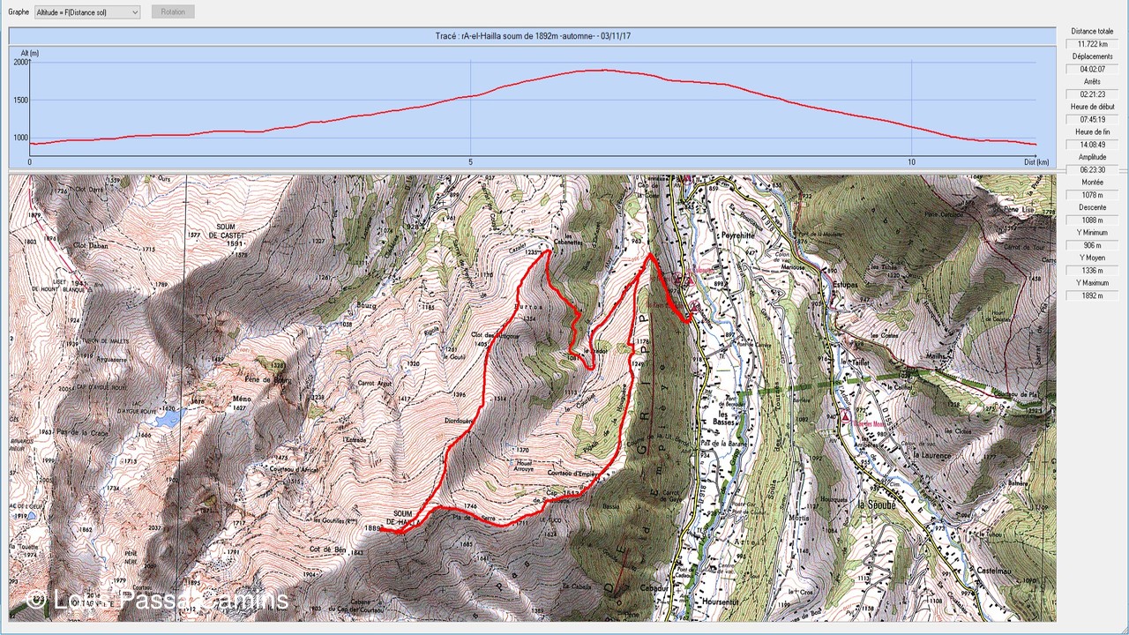Select the Arrêts duration field

tap(1092, 94)
